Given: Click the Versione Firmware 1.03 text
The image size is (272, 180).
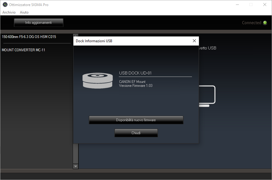Looking at the screenshot, I should click(136, 86).
